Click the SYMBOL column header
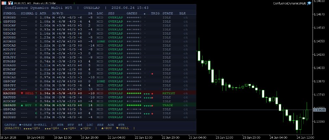The image size is (329, 140). [10, 13]
